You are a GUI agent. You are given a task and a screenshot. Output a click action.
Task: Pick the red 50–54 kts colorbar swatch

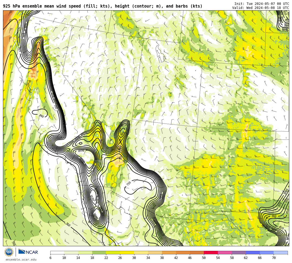tap(211, 252)
